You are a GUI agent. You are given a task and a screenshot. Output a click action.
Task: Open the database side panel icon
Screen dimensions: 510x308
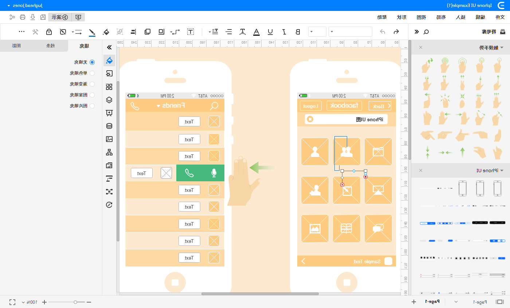(x=109, y=126)
